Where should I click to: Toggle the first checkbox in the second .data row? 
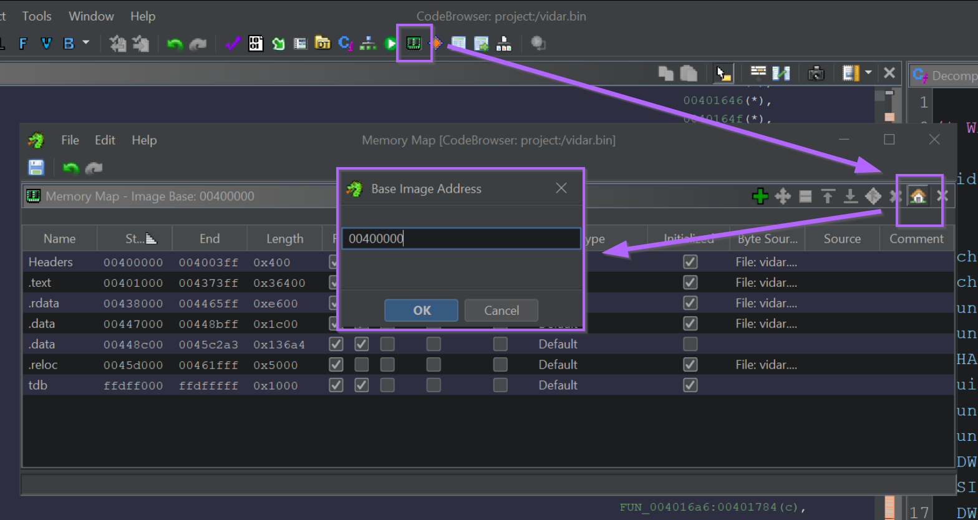click(336, 344)
